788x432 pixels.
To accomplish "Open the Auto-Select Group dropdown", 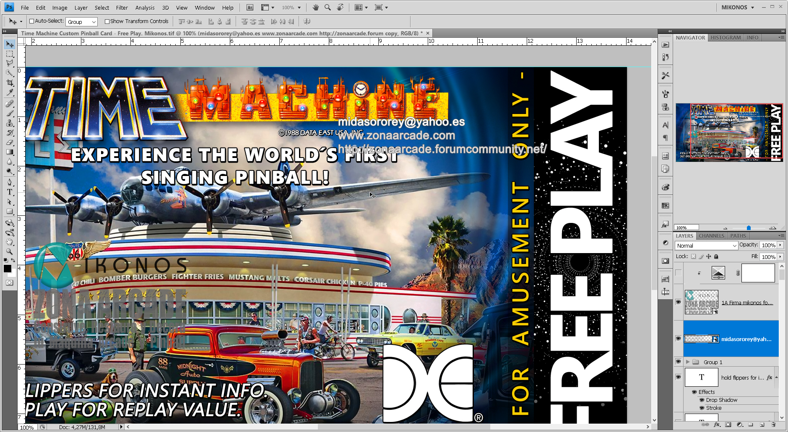I will pyautogui.click(x=82, y=22).
